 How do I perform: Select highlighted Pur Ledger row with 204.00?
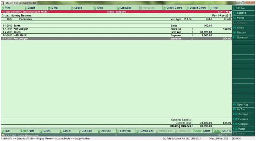click(x=116, y=39)
